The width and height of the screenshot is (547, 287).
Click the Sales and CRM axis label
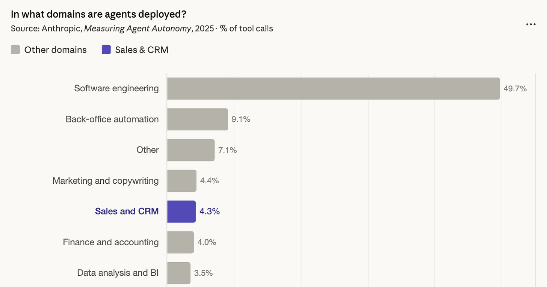coord(127,211)
